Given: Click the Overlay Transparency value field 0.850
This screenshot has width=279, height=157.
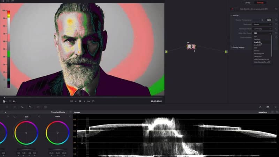Looking at the screenshot, I should coord(269,20).
